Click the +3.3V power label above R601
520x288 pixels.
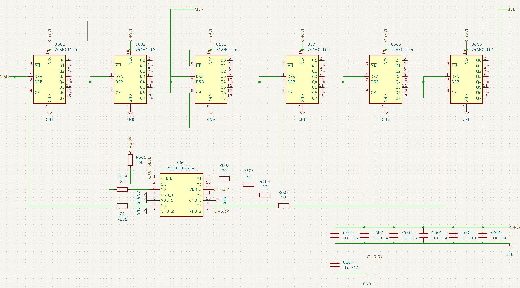130,144
